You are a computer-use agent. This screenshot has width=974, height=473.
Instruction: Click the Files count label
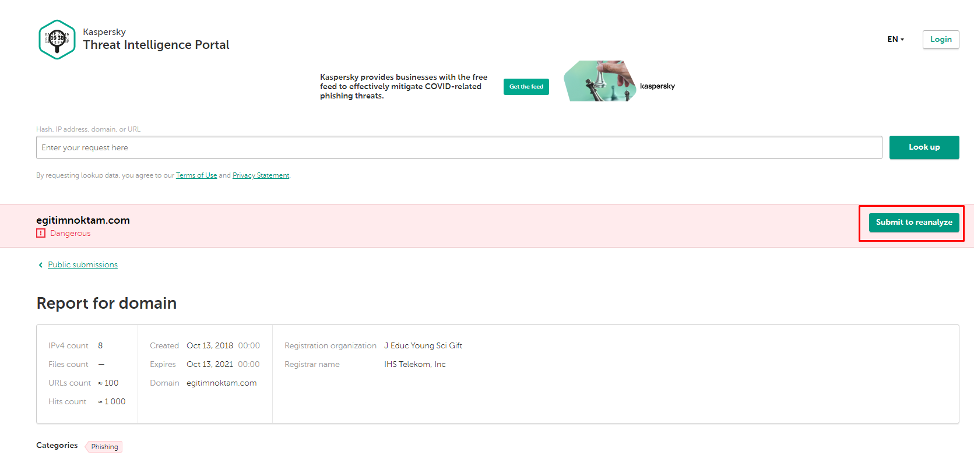pos(68,364)
